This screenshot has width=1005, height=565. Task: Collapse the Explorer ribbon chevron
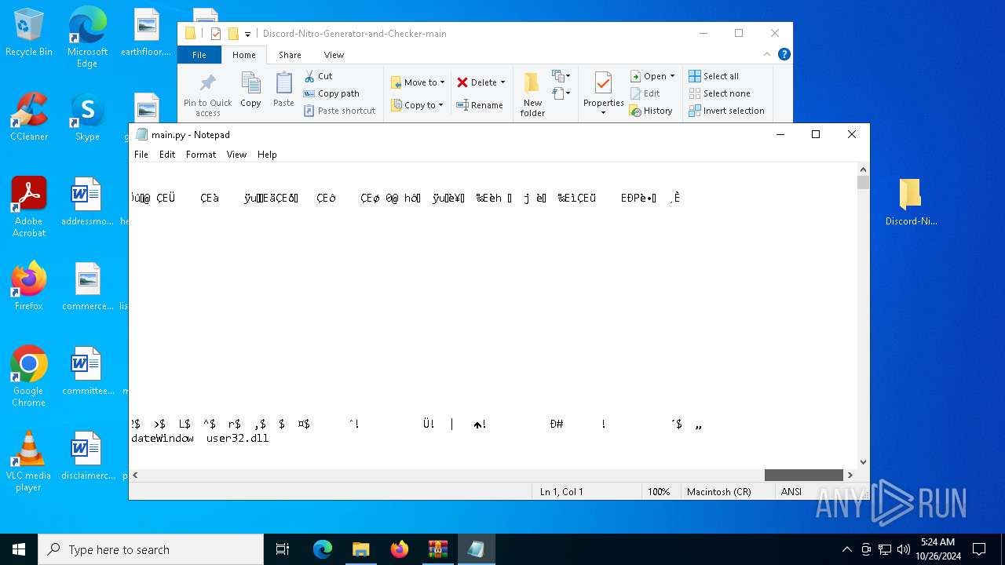click(x=767, y=54)
